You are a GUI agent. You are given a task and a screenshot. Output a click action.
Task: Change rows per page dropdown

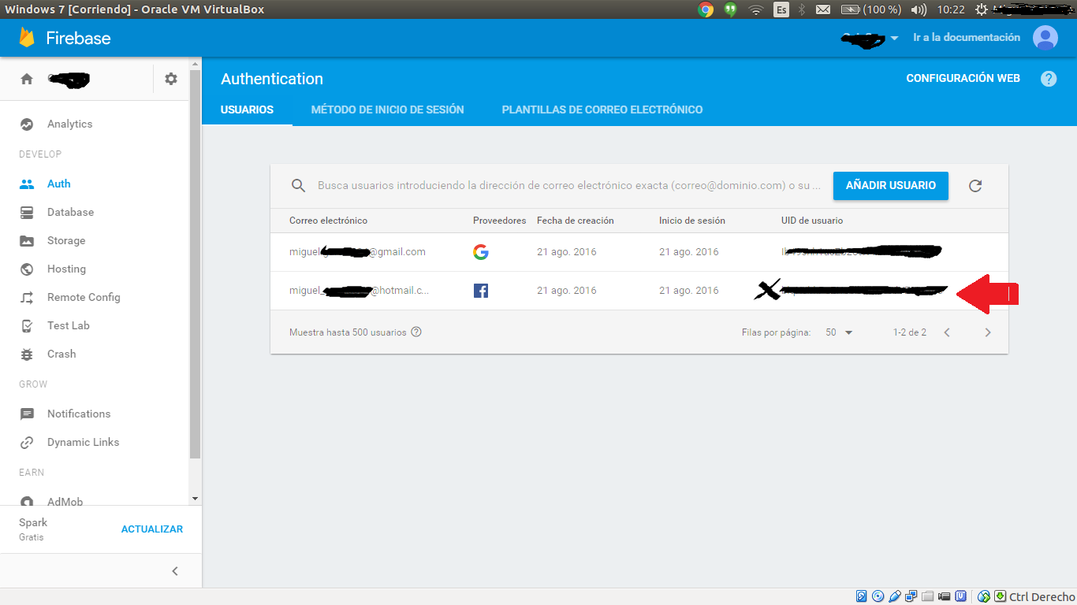coord(839,332)
